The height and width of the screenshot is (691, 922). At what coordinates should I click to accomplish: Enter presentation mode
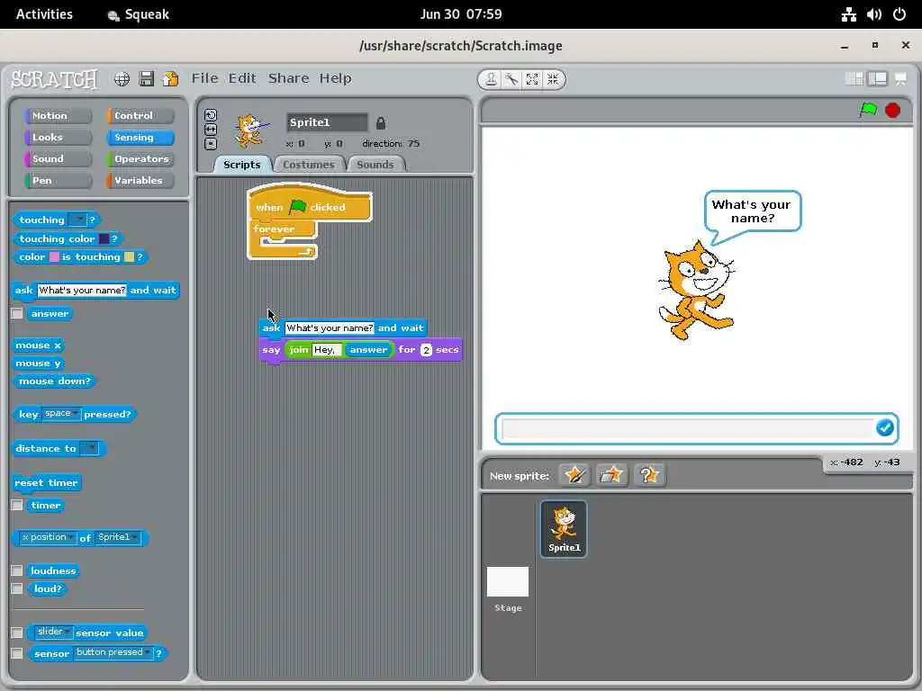click(x=900, y=79)
